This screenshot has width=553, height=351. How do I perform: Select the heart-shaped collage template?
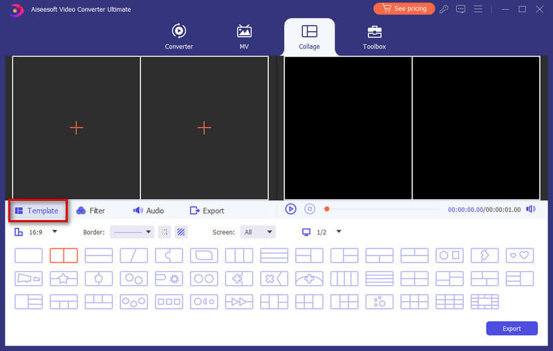coord(519,255)
